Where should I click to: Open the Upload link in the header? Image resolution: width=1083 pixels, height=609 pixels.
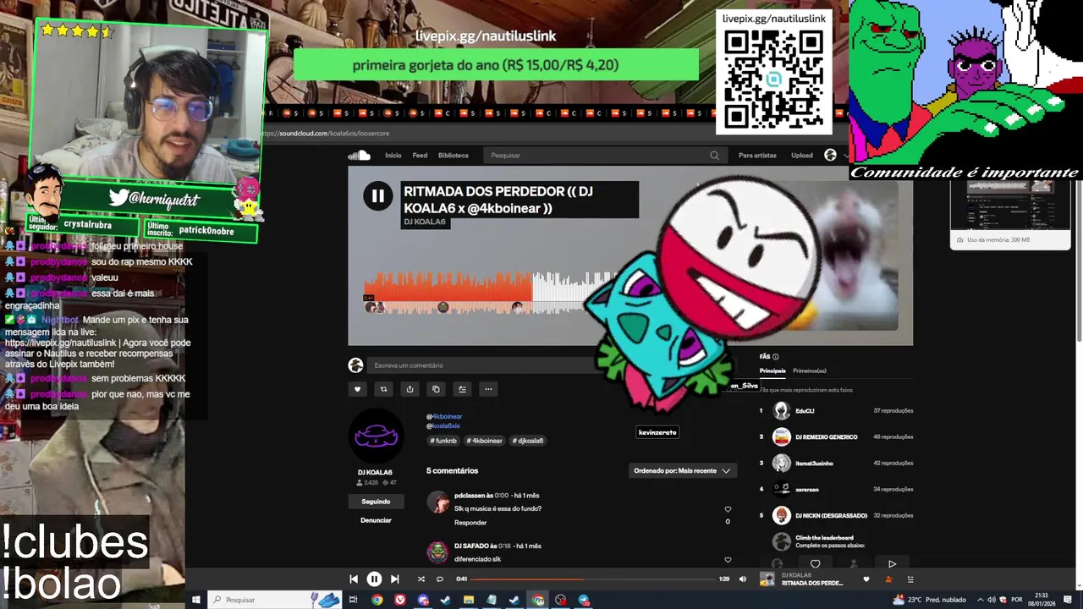click(x=802, y=156)
